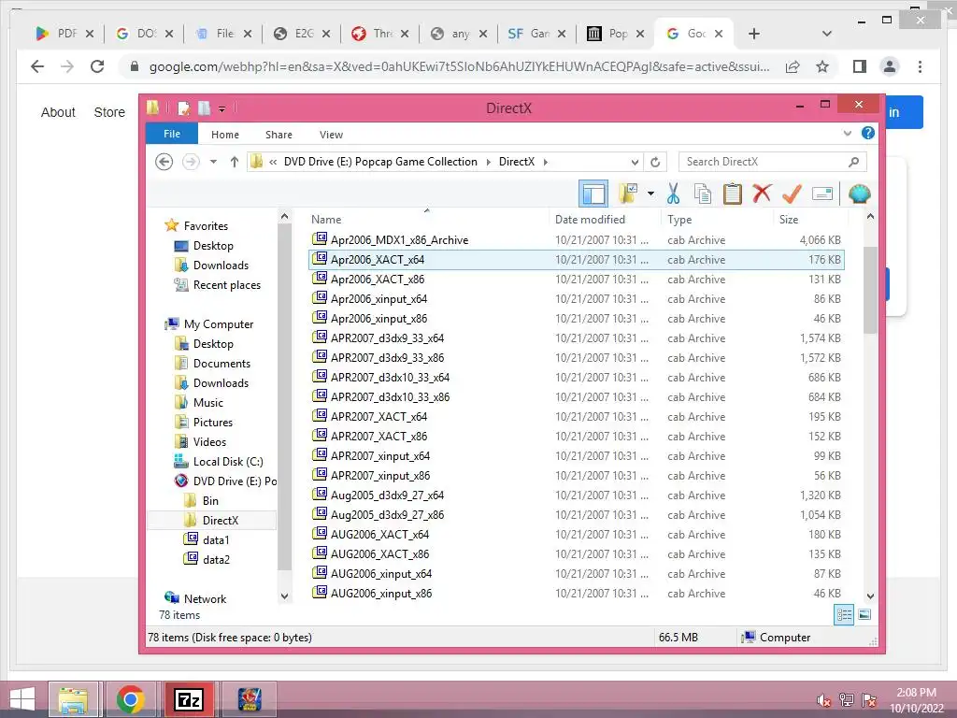This screenshot has height=718, width=957.
Task: Sort by Type column header
Action: pos(717,219)
